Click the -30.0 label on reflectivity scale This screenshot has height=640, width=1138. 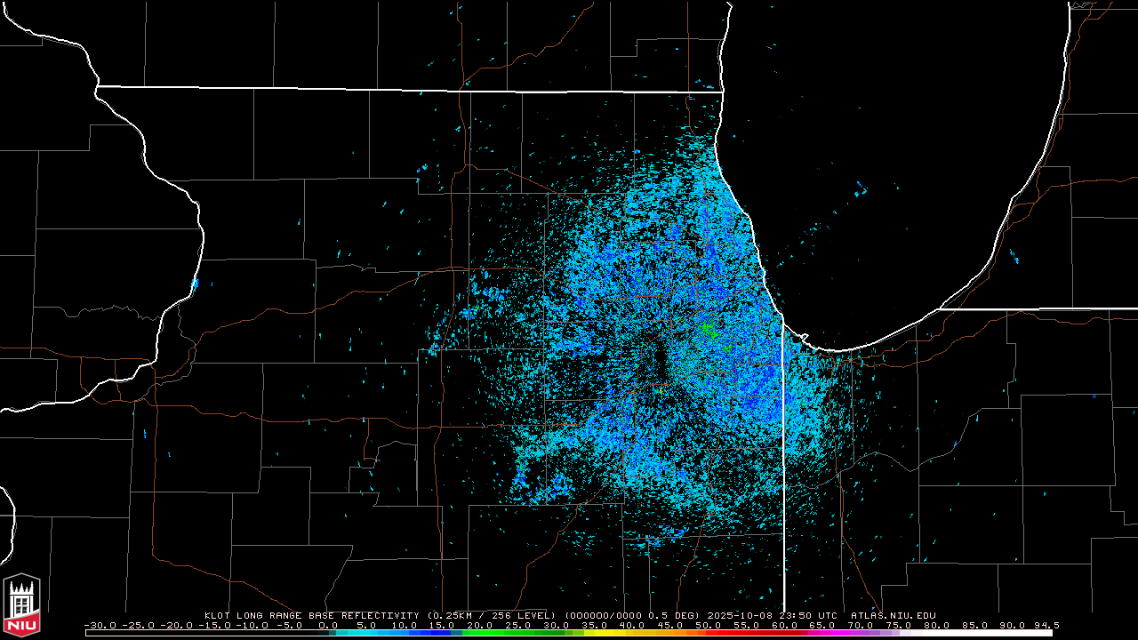click(x=100, y=625)
